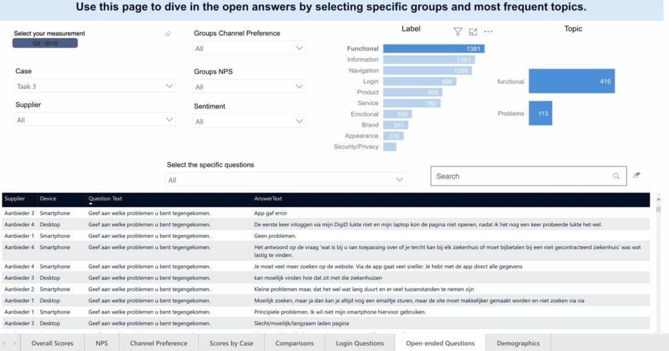Select the Functional bar in Label chart
Screen dimensions: 669x351
click(x=433, y=48)
